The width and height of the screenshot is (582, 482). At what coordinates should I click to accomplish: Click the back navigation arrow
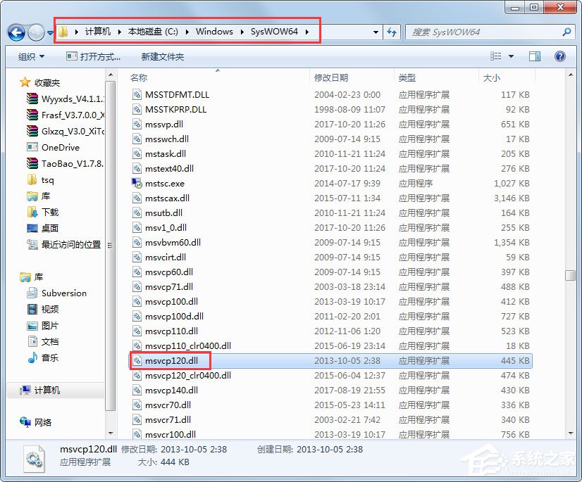pyautogui.click(x=16, y=32)
